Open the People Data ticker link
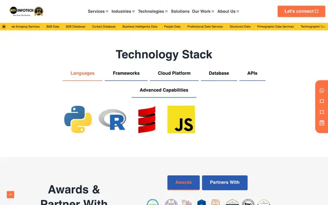 [172, 27]
